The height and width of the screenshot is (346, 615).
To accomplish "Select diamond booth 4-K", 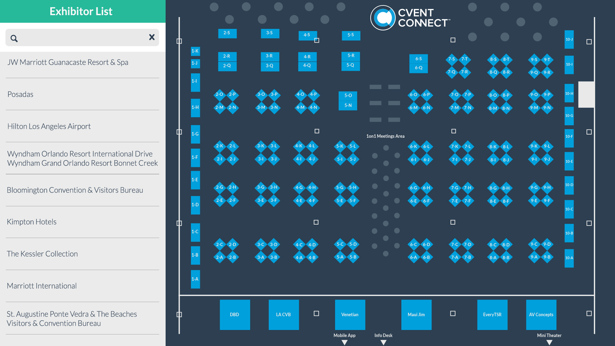I will (x=299, y=146).
